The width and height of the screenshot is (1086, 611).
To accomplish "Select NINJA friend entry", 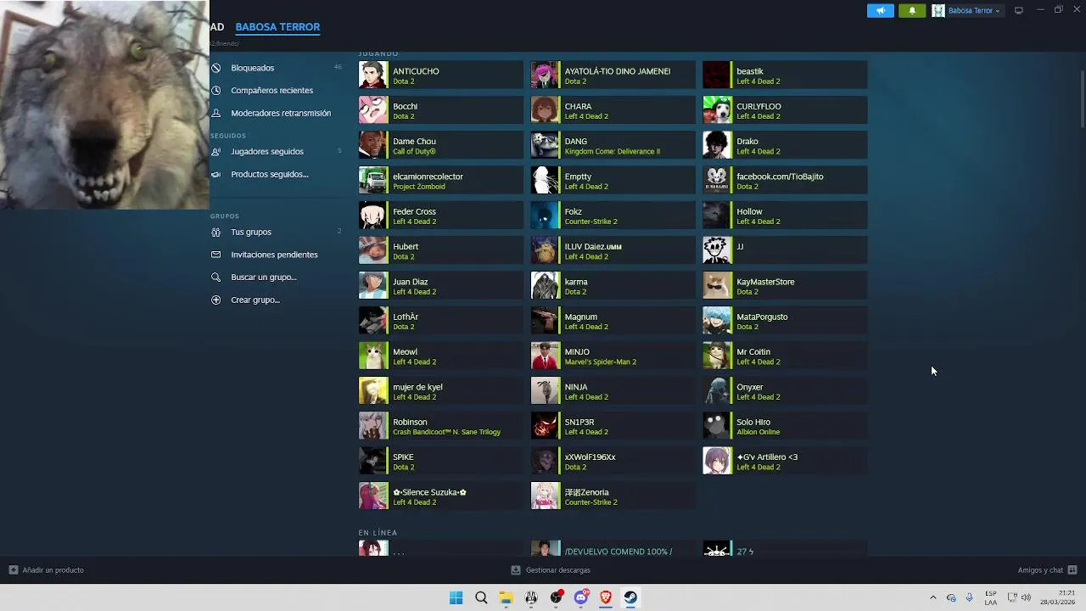I will 613,390.
